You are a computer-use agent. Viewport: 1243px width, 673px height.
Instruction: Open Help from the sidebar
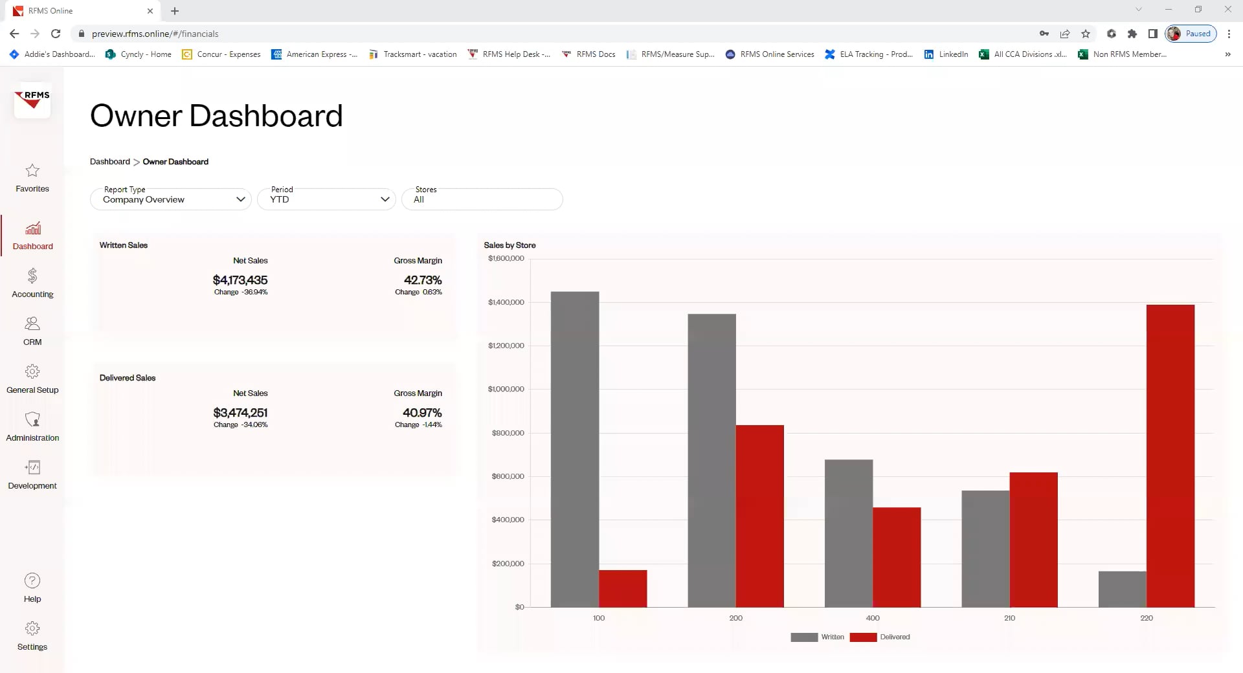tap(32, 588)
